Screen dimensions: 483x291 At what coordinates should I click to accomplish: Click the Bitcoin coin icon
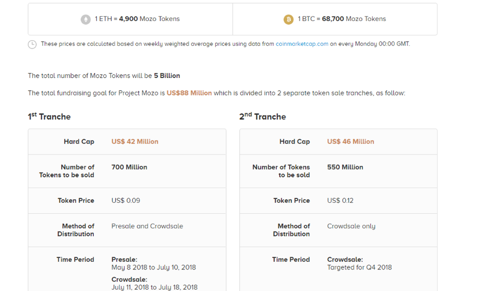pos(288,20)
